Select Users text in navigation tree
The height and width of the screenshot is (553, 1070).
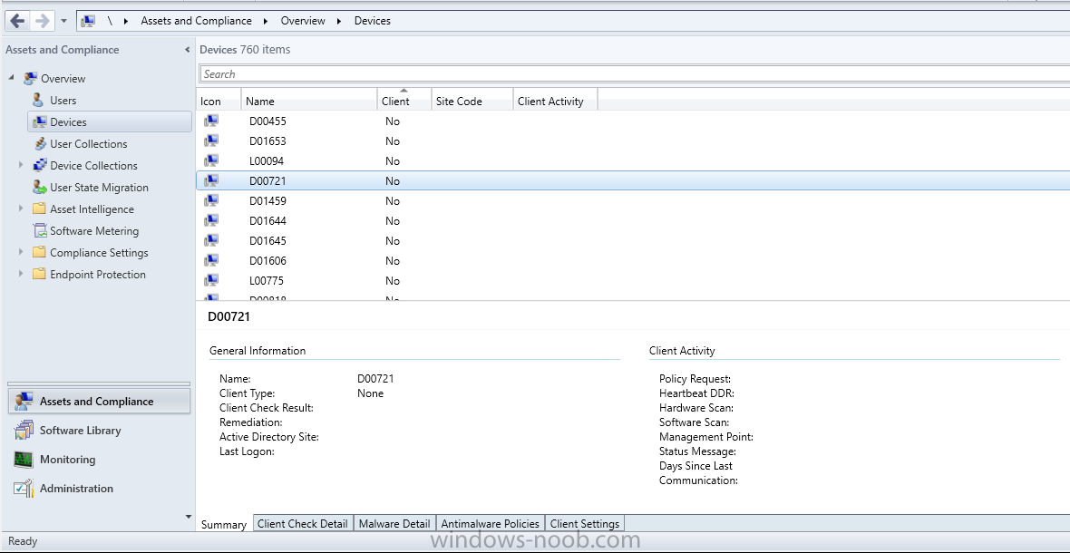pos(63,101)
